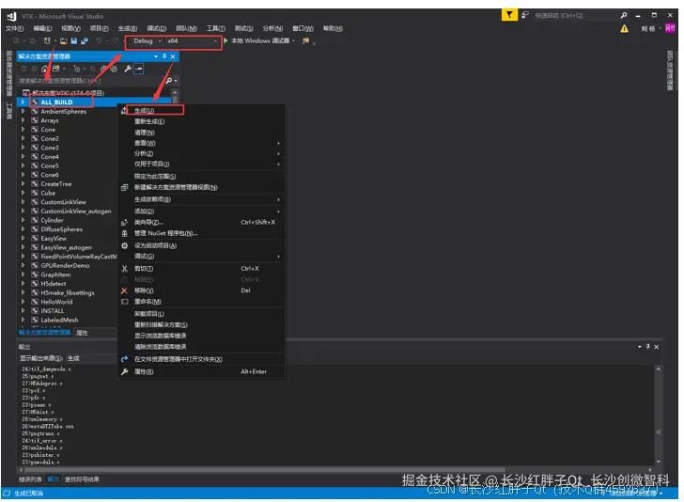This screenshot has width=684, height=502.
Task: Click the Save All toolbar icon
Action: 85,41
